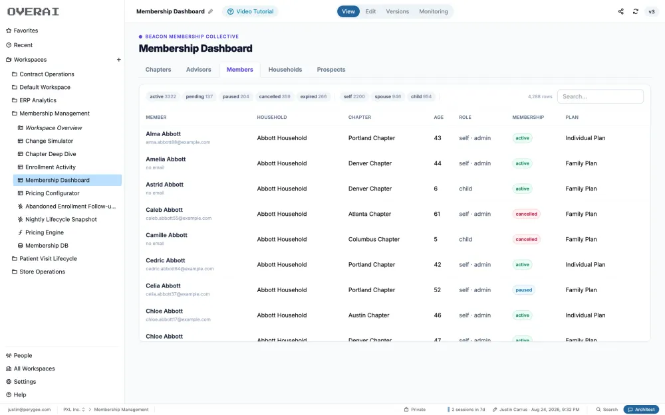Image resolution: width=665 pixels, height=415 pixels.
Task: Add a new workspace with plus icon
Action: coord(119,60)
